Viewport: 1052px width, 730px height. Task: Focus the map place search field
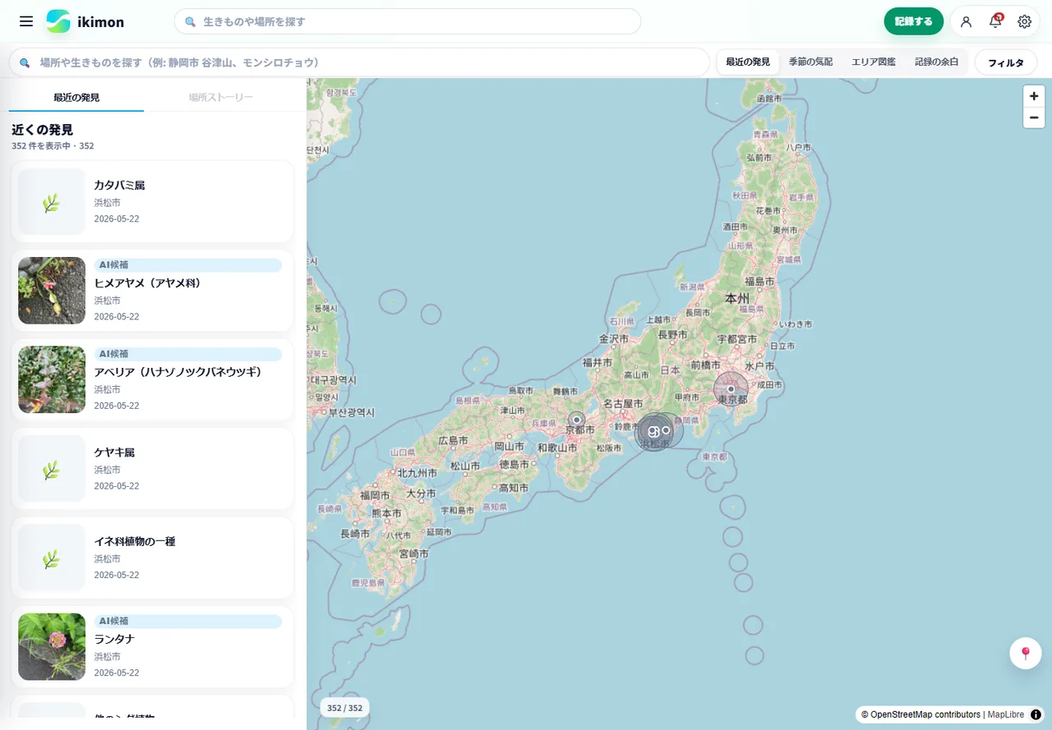(359, 62)
